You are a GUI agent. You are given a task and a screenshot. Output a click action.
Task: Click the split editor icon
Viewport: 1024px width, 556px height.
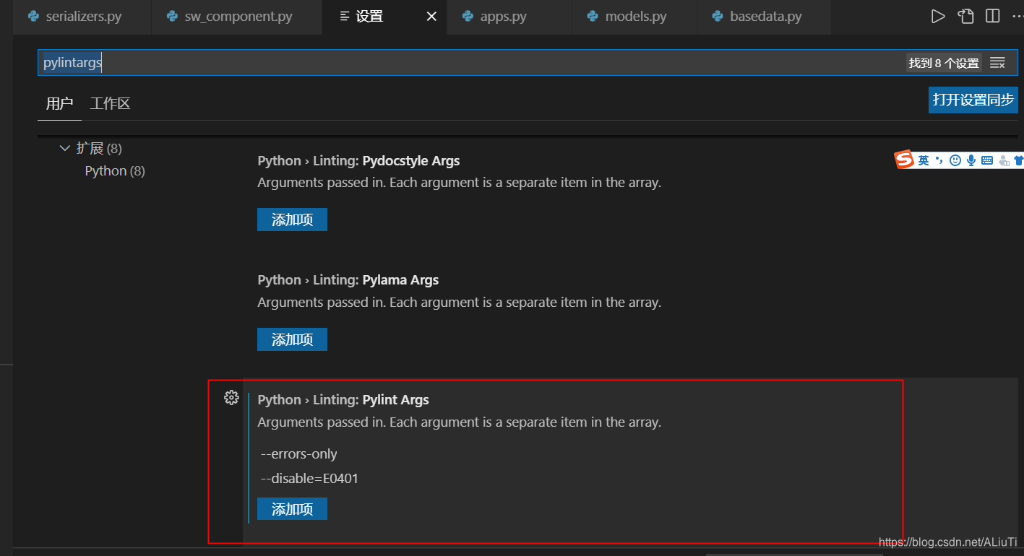[x=992, y=15]
